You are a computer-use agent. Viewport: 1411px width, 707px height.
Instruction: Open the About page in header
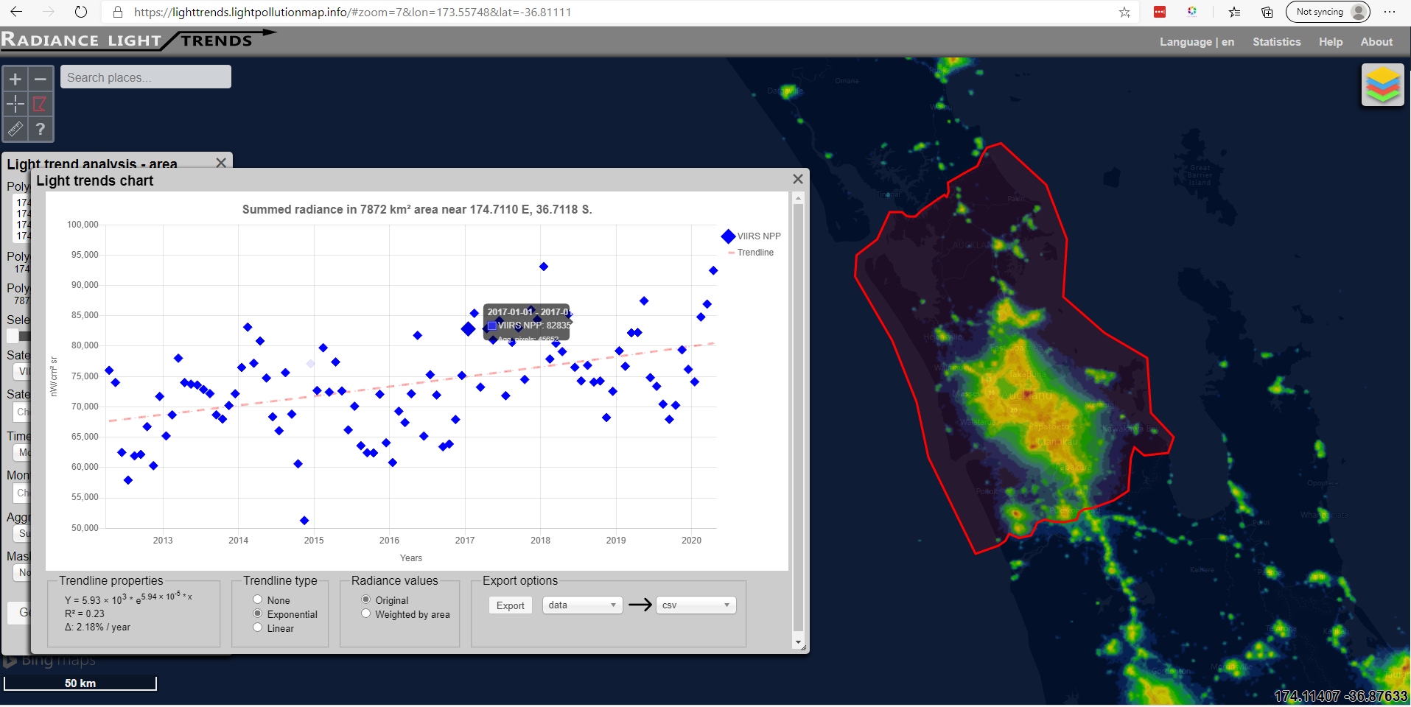pyautogui.click(x=1376, y=42)
